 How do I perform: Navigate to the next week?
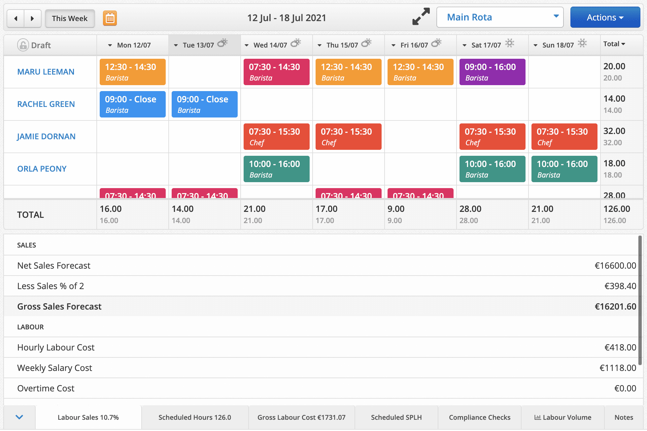(32, 18)
